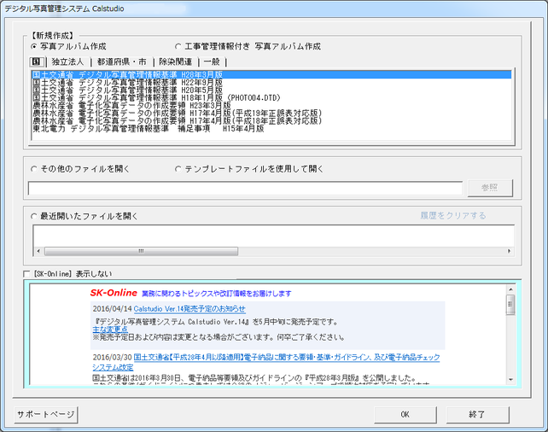Click SK-Online panel scroll down arrow

click(510, 380)
